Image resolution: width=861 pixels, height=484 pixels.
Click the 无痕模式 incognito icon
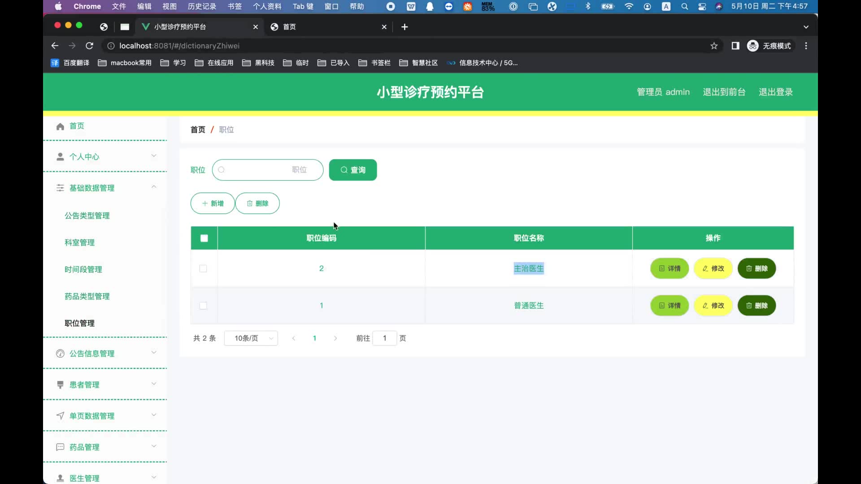[x=752, y=46]
